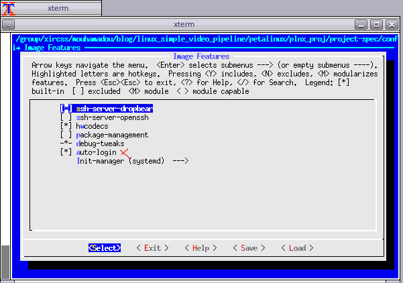Minimize the xterm window

(x=361, y=24)
